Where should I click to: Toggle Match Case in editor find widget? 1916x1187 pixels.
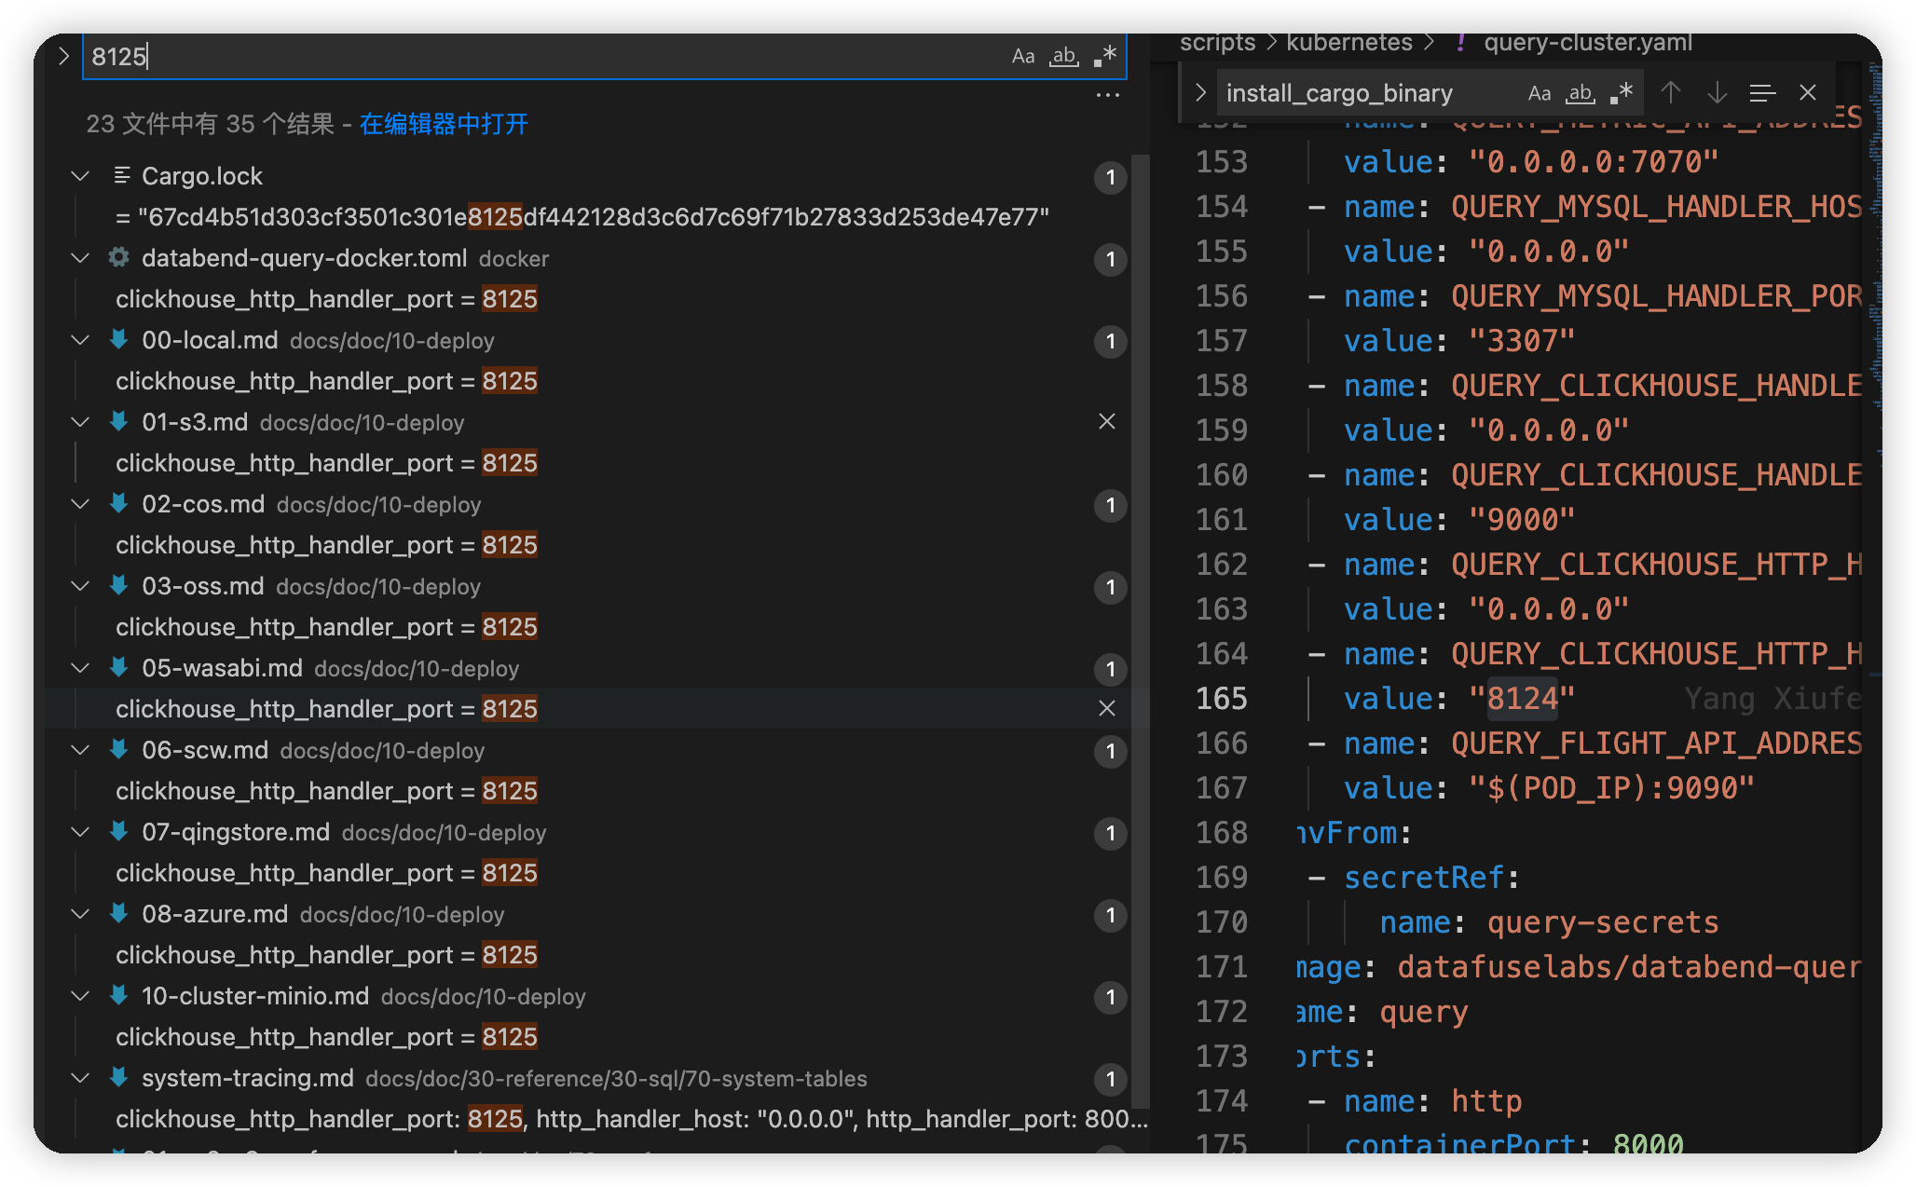1539,93
